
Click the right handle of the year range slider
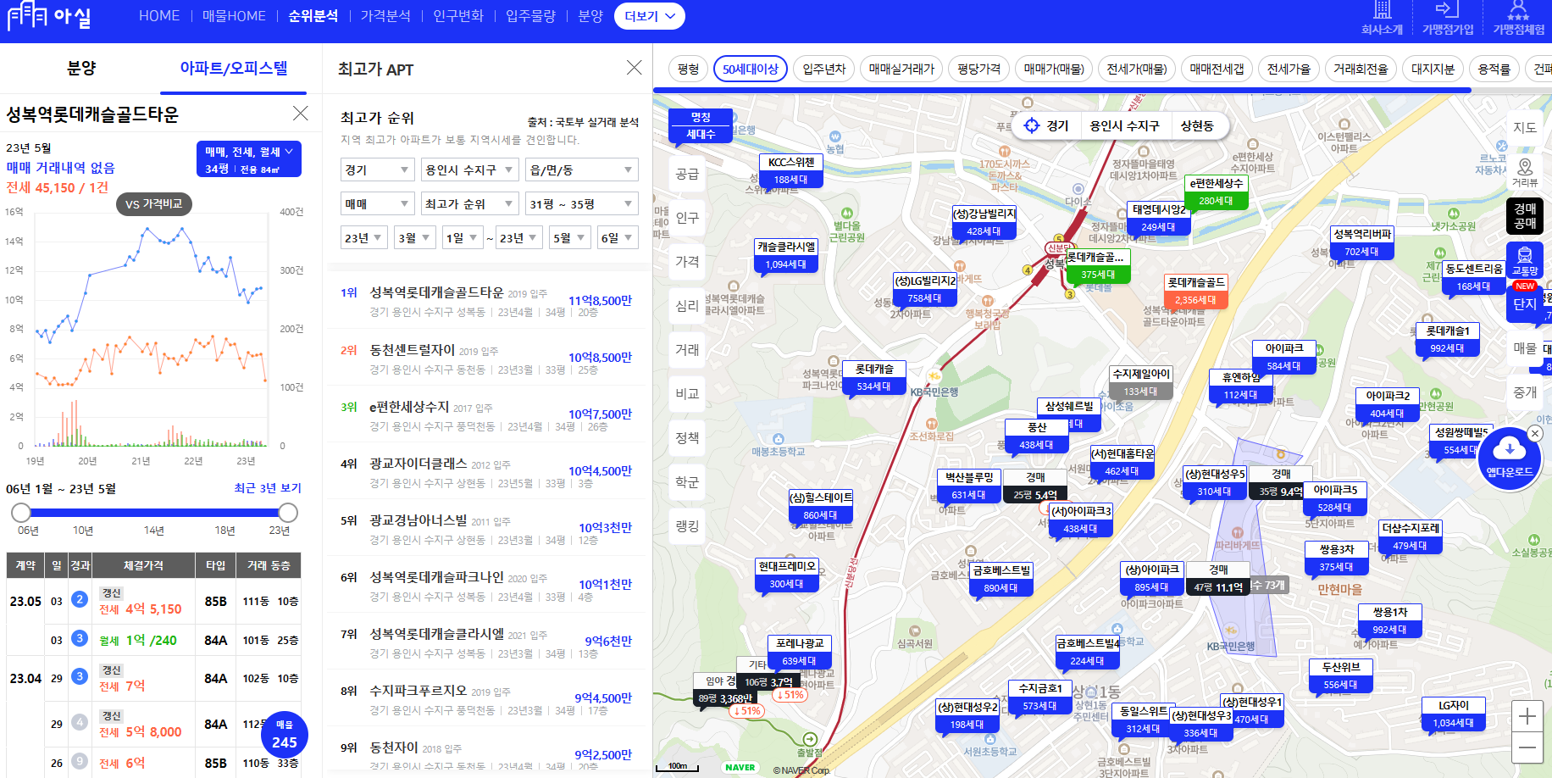tap(288, 512)
